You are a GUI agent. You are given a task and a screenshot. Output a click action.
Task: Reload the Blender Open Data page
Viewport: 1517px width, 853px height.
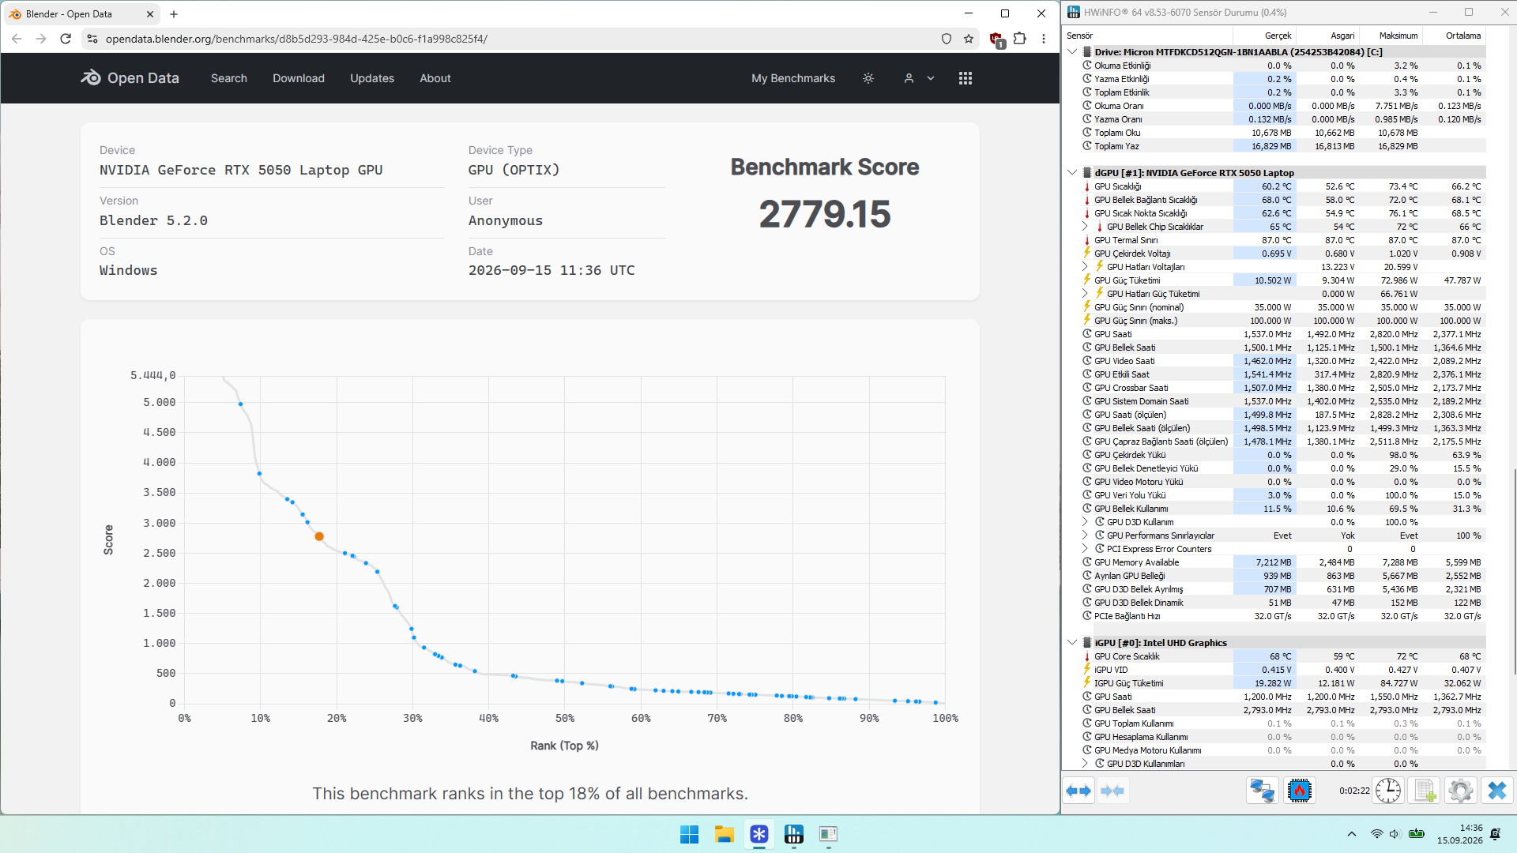pos(66,39)
